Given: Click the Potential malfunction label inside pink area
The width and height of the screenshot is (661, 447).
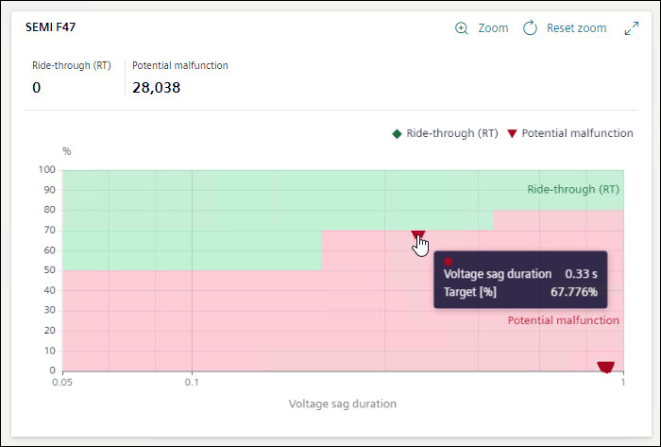Looking at the screenshot, I should (563, 320).
